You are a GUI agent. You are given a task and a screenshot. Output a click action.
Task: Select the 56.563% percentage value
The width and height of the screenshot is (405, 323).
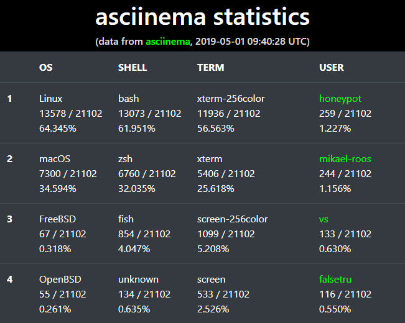(x=216, y=129)
